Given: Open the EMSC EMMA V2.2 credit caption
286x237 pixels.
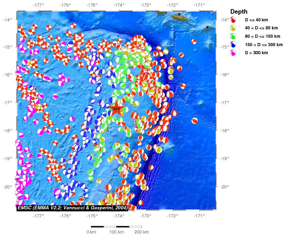Looking at the screenshot, I should pyautogui.click(x=72, y=208).
